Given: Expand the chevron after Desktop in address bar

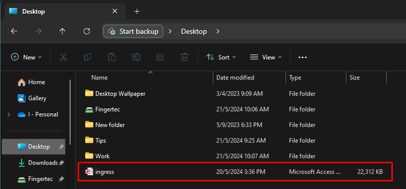Looking at the screenshot, I should 218,31.
